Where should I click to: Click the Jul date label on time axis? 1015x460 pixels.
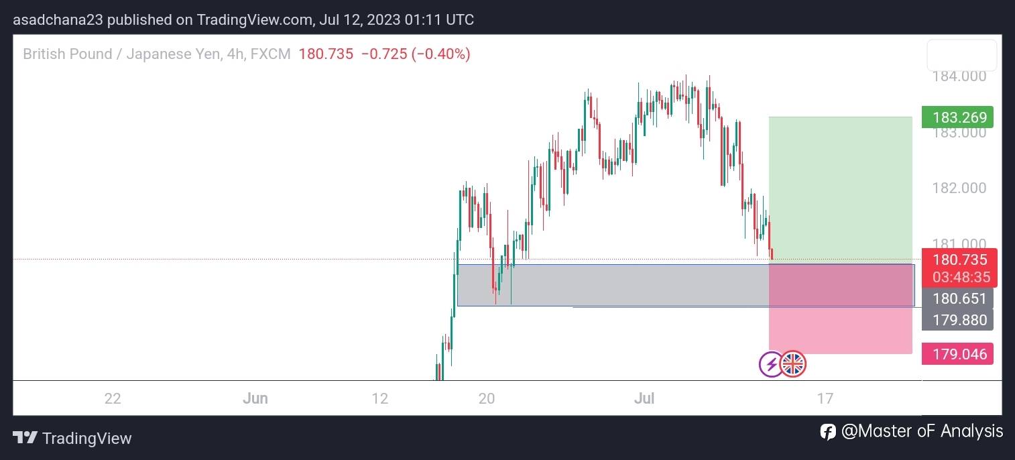(x=644, y=398)
